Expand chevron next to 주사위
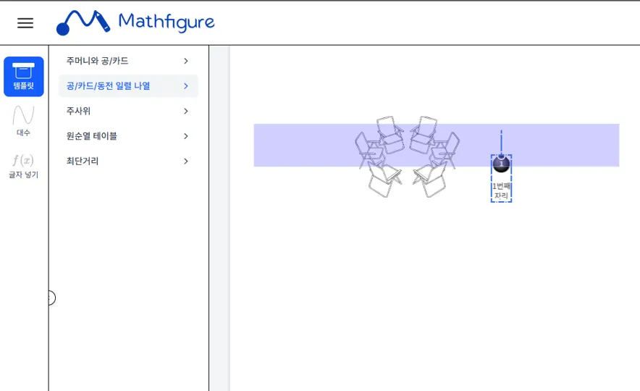 pos(186,111)
